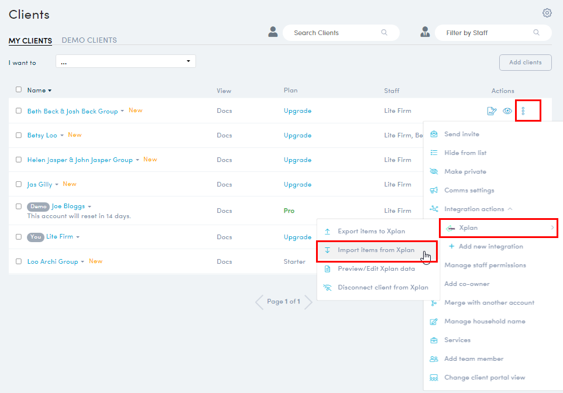This screenshot has height=393, width=563.
Task: Open the settings gear icon
Action: click(547, 13)
